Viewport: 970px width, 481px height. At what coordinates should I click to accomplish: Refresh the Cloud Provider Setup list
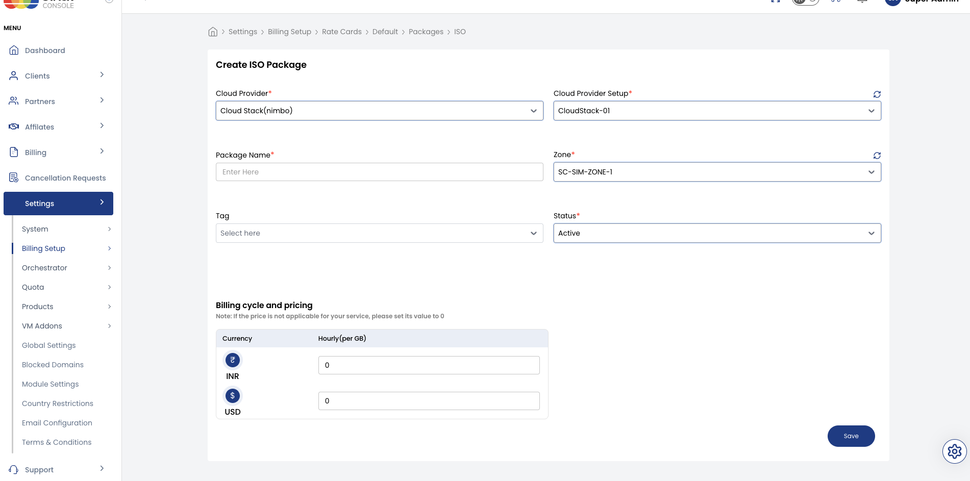pos(877,94)
